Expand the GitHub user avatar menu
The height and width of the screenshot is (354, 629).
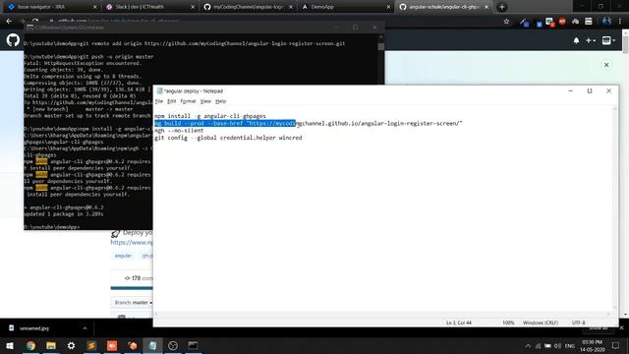point(608,40)
